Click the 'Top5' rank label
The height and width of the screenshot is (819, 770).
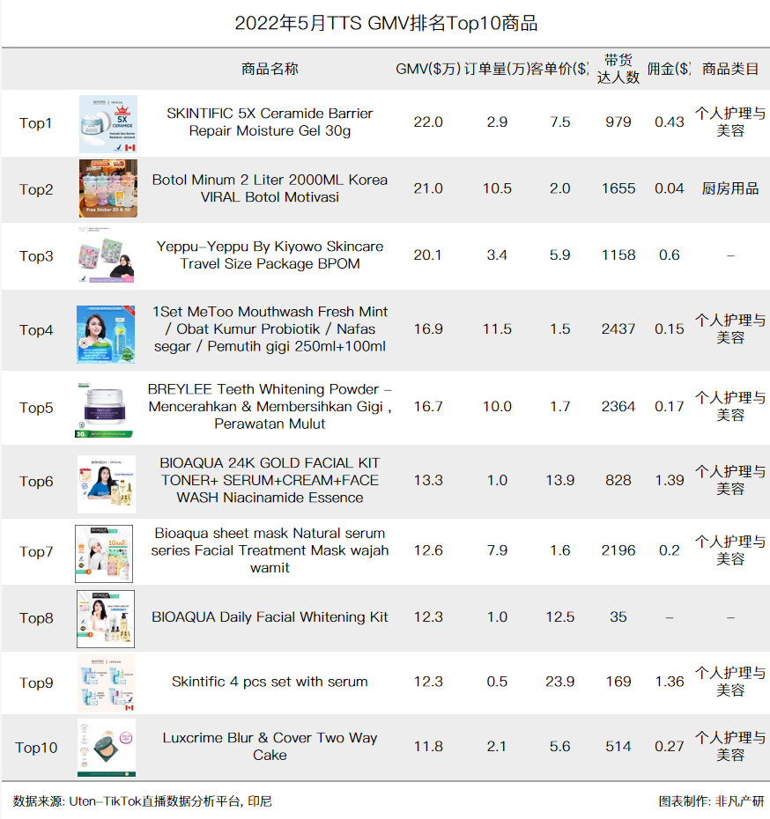click(x=36, y=408)
